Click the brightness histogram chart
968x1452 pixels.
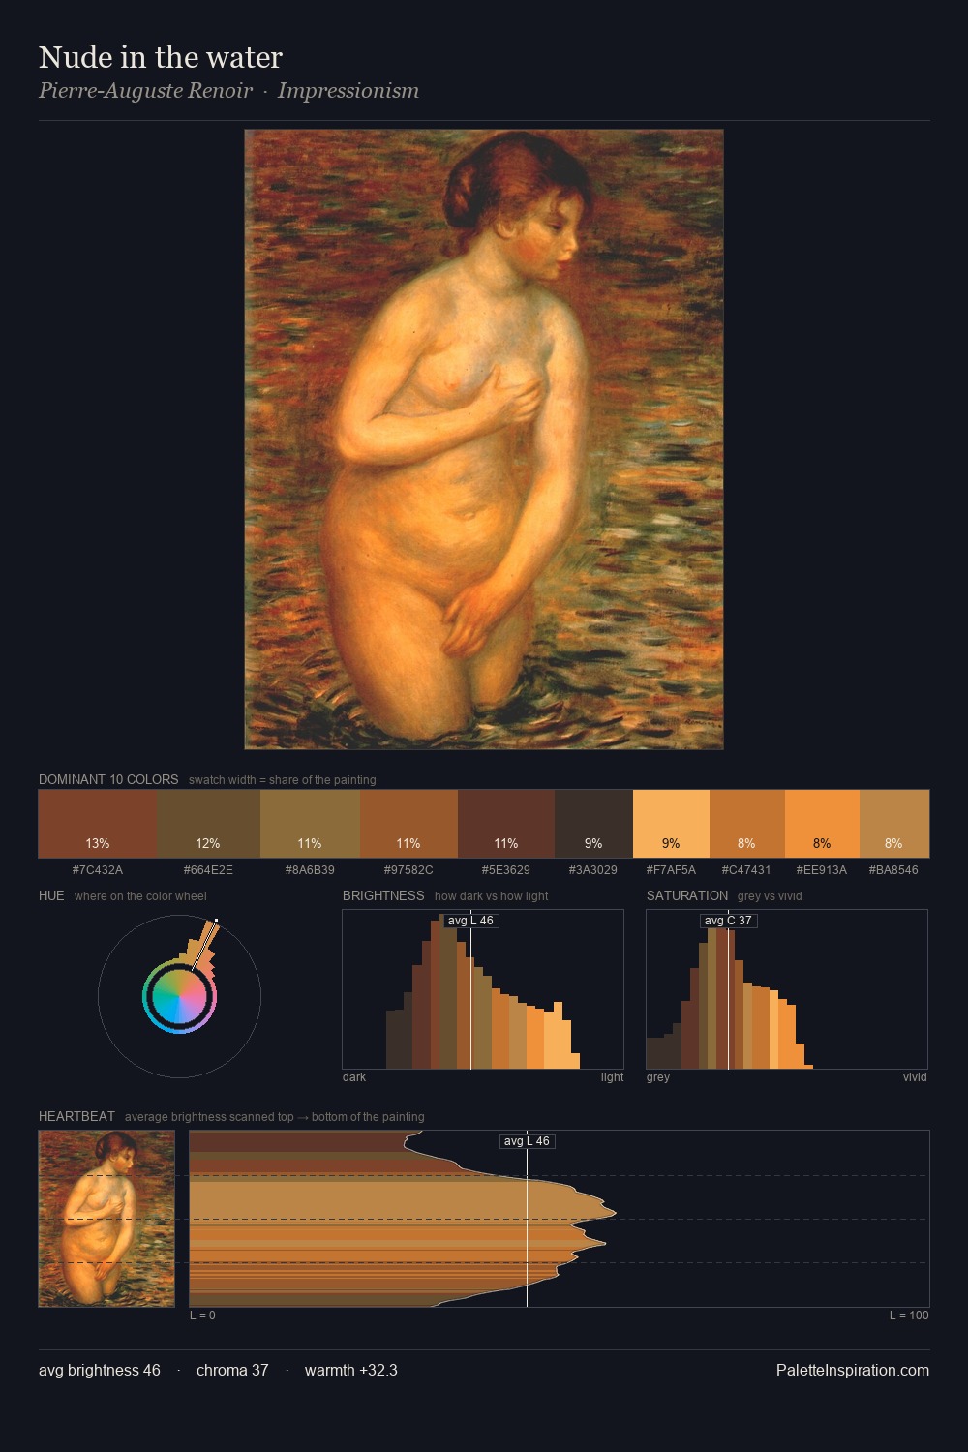483,989
